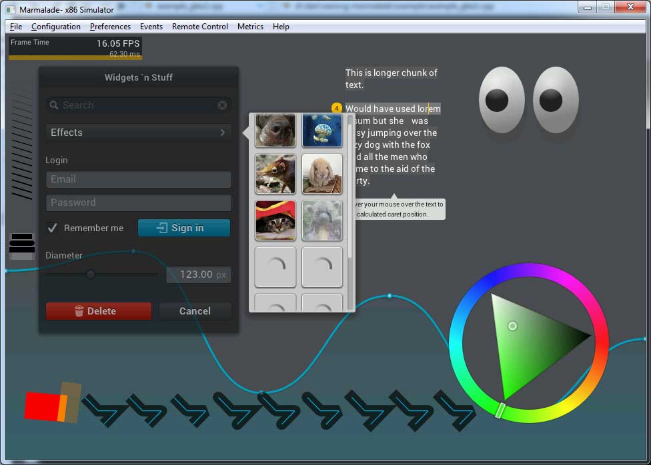This screenshot has height=465, width=651.
Task: Open the File menu
Action: coord(16,27)
